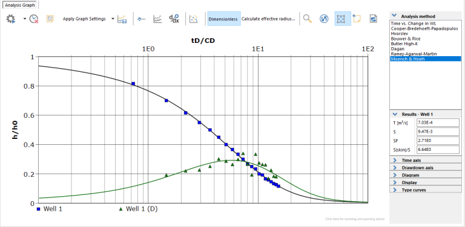Click the clock with red X icon
465x227 pixels.
pyautogui.click(x=34, y=19)
